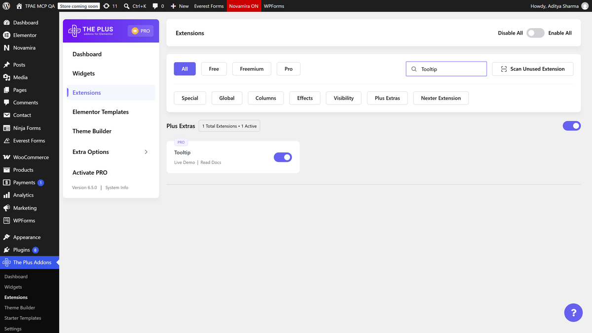Disable the Tooltip extension toggle
This screenshot has height=333, width=592.
pyautogui.click(x=283, y=157)
